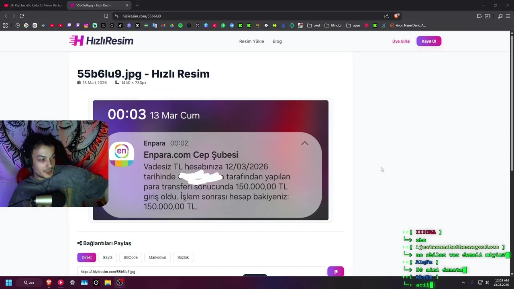Screen dimensions: 514x289
Task: Click the direct image URL field
Action: click(201, 272)
